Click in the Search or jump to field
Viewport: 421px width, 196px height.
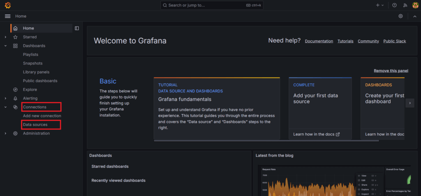(212, 5)
